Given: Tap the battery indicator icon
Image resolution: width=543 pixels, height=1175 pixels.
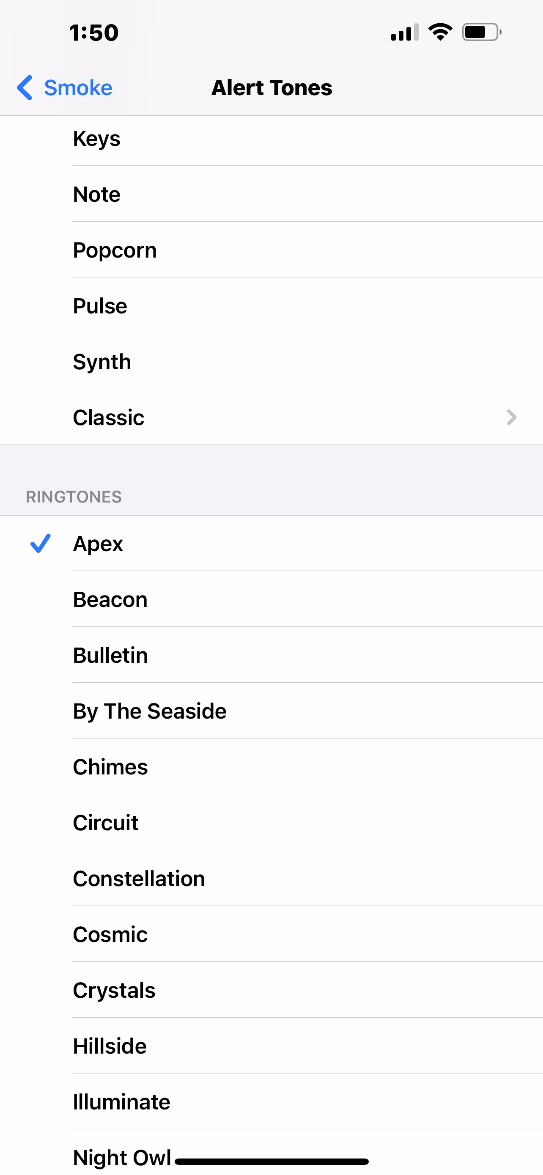Looking at the screenshot, I should coord(482,32).
